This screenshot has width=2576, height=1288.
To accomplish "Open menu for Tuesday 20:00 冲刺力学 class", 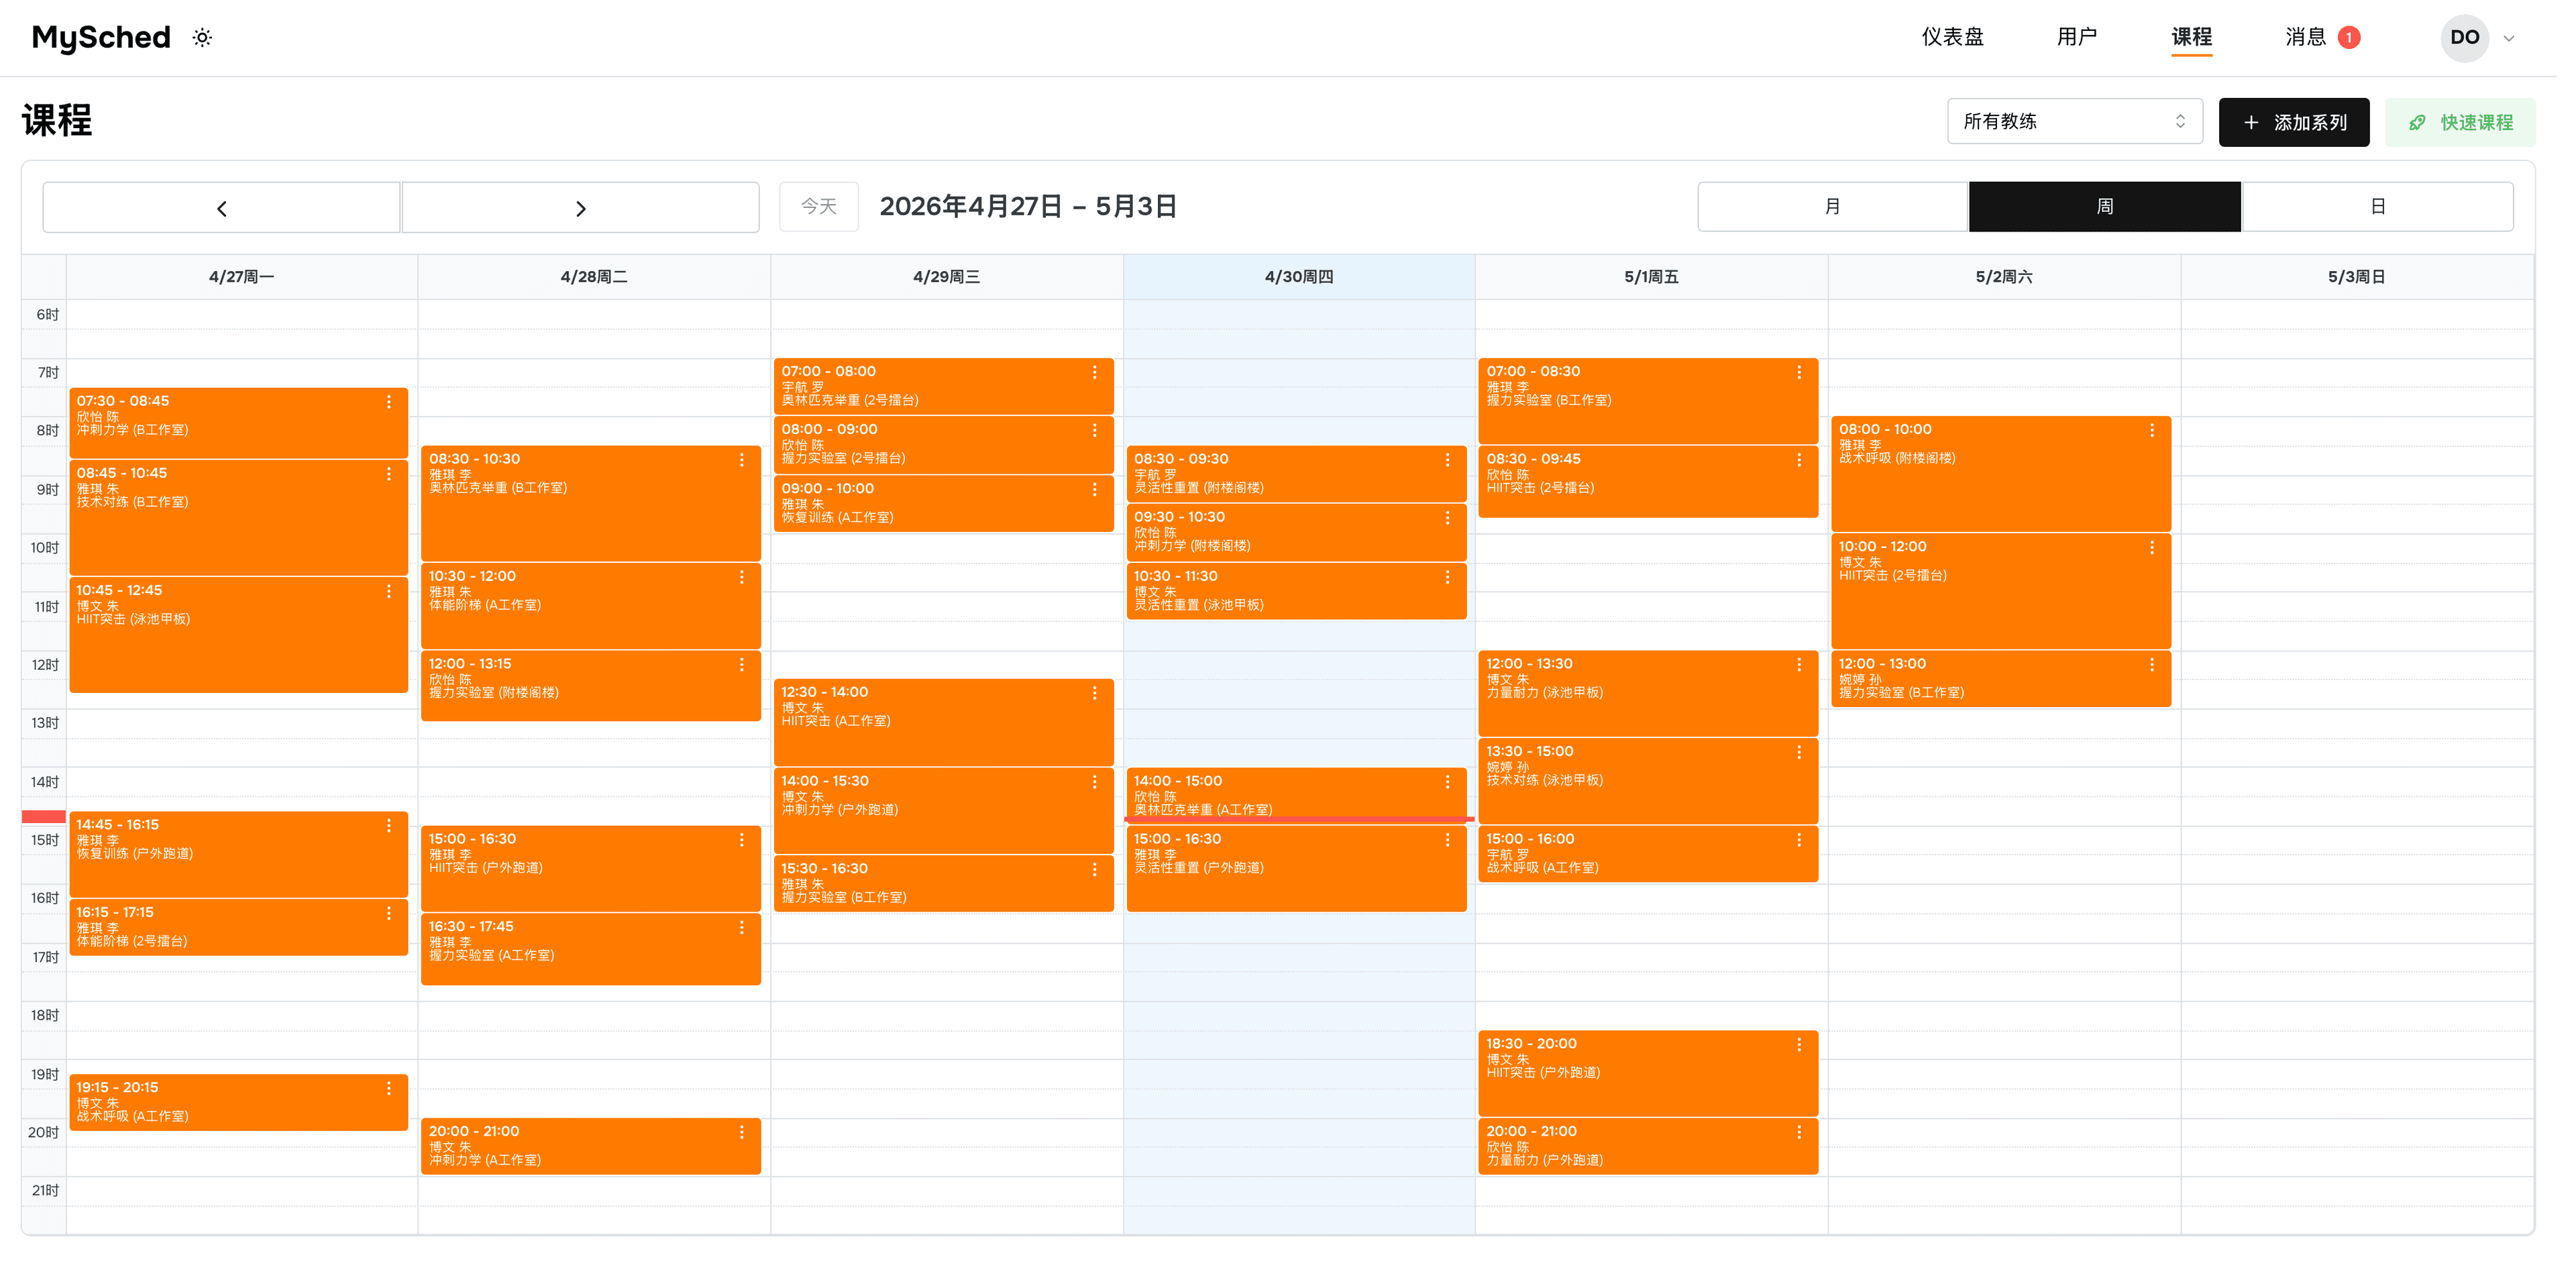I will [x=742, y=1133].
